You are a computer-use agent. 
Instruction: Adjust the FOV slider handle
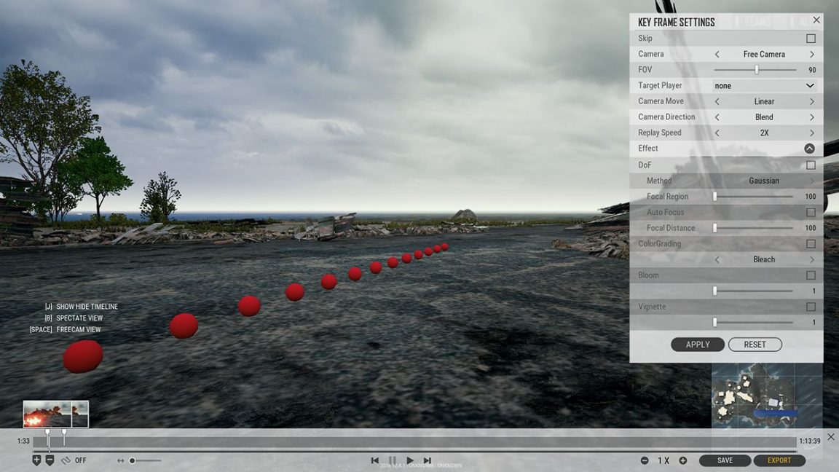757,70
